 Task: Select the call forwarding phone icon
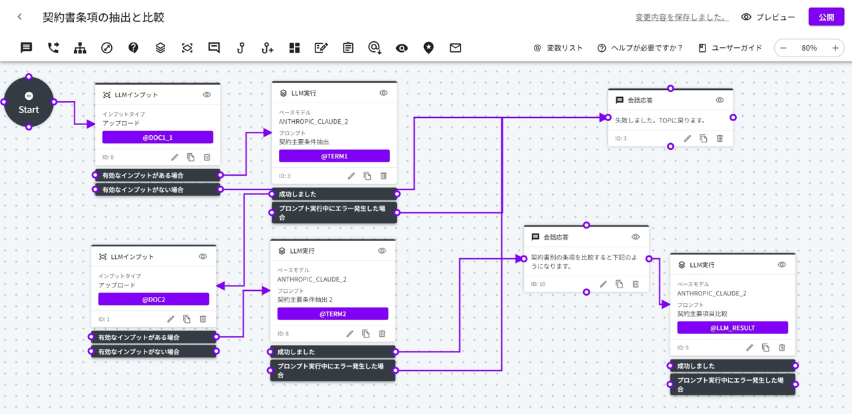pyautogui.click(x=53, y=48)
